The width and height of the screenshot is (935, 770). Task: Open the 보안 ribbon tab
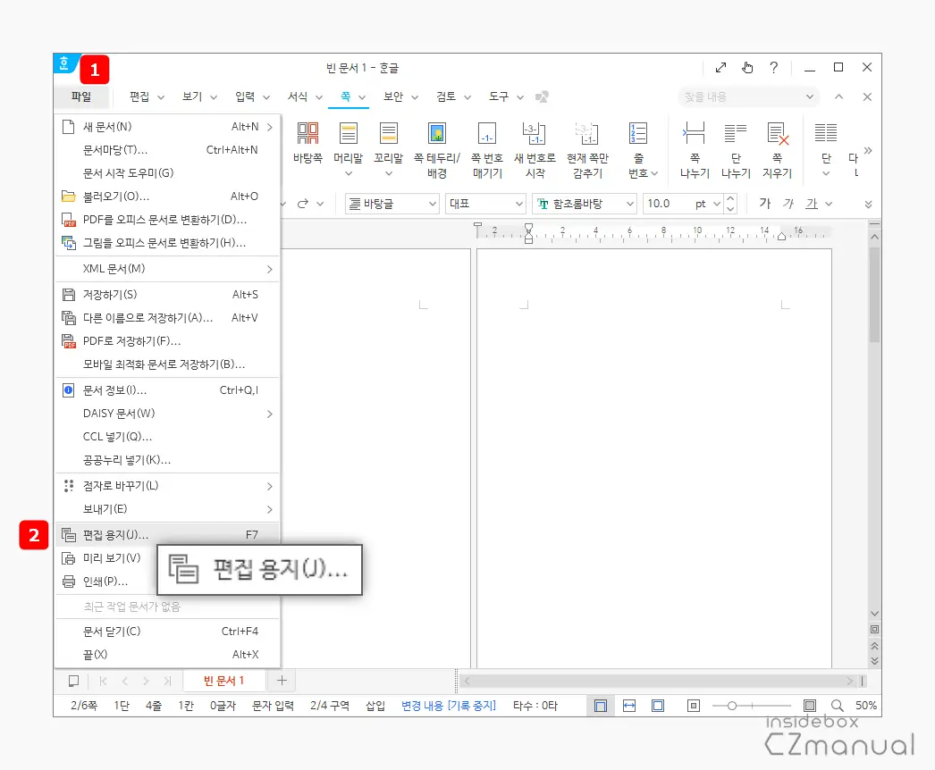[393, 96]
